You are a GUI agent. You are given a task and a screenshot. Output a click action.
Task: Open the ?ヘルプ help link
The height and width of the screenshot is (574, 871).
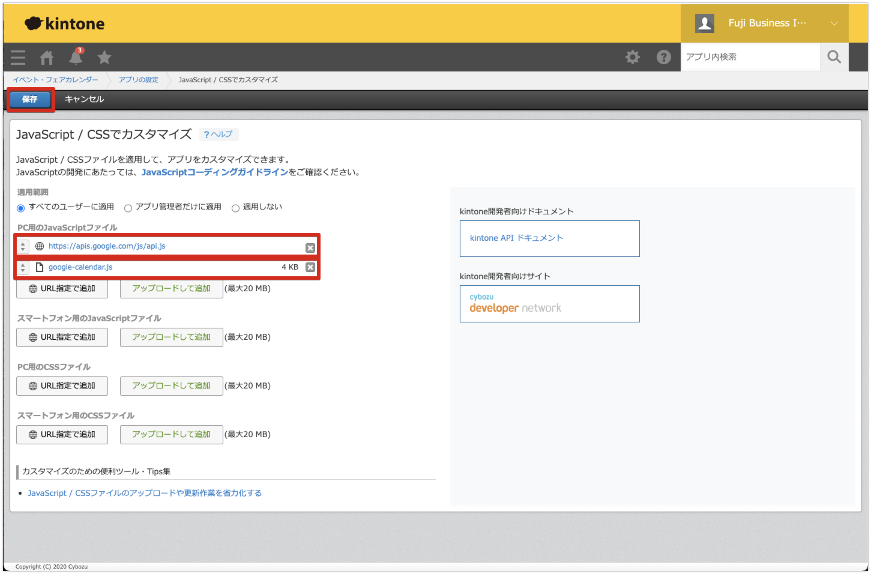[x=219, y=134]
